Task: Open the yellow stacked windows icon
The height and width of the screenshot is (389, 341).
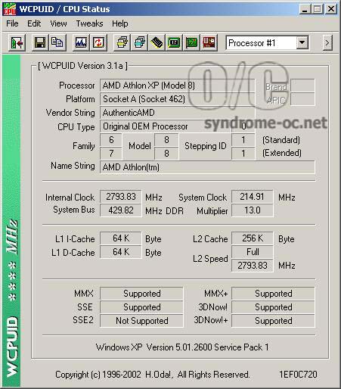Action: 122,42
